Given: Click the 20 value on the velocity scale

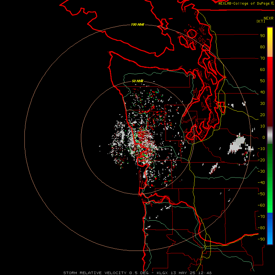Looking at the screenshot, I should (x=262, y=115).
